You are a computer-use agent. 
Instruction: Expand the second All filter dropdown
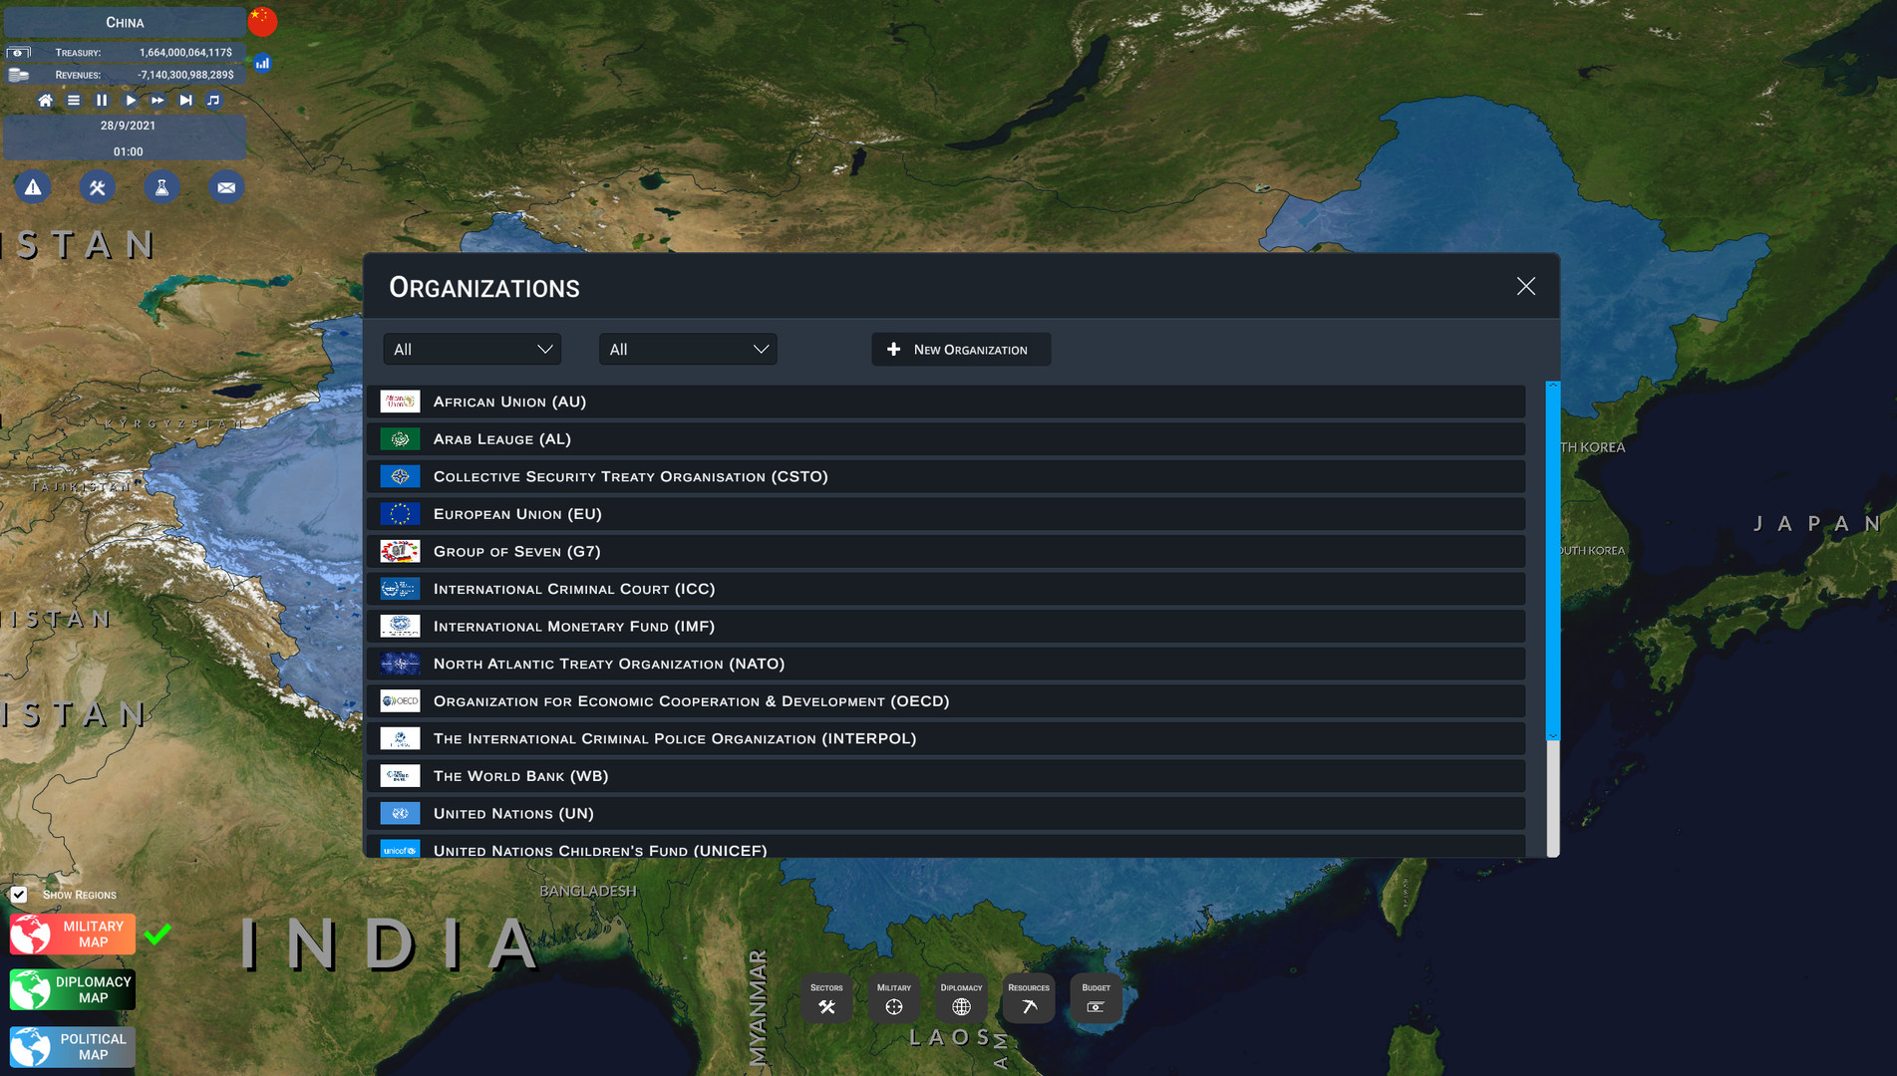tap(688, 350)
